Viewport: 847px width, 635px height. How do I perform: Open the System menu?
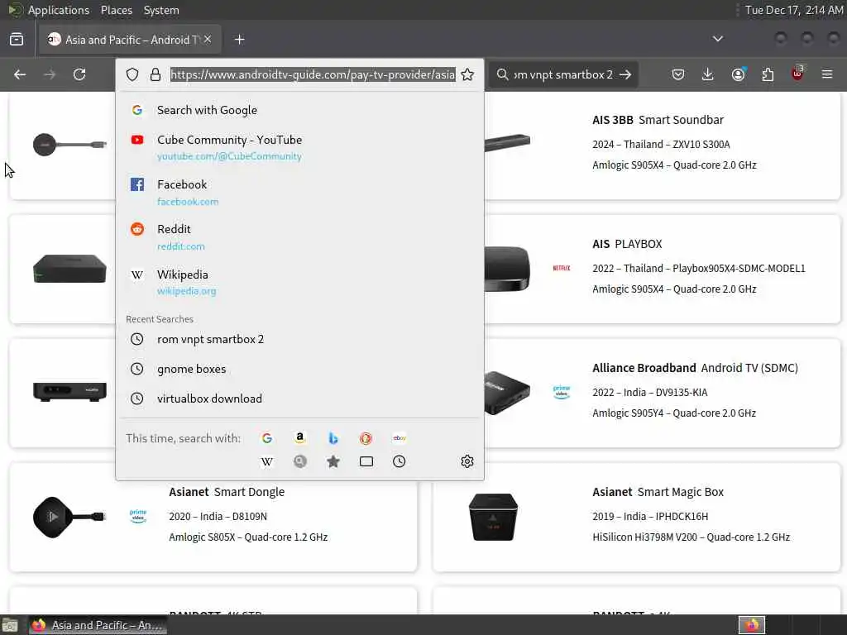click(x=161, y=10)
